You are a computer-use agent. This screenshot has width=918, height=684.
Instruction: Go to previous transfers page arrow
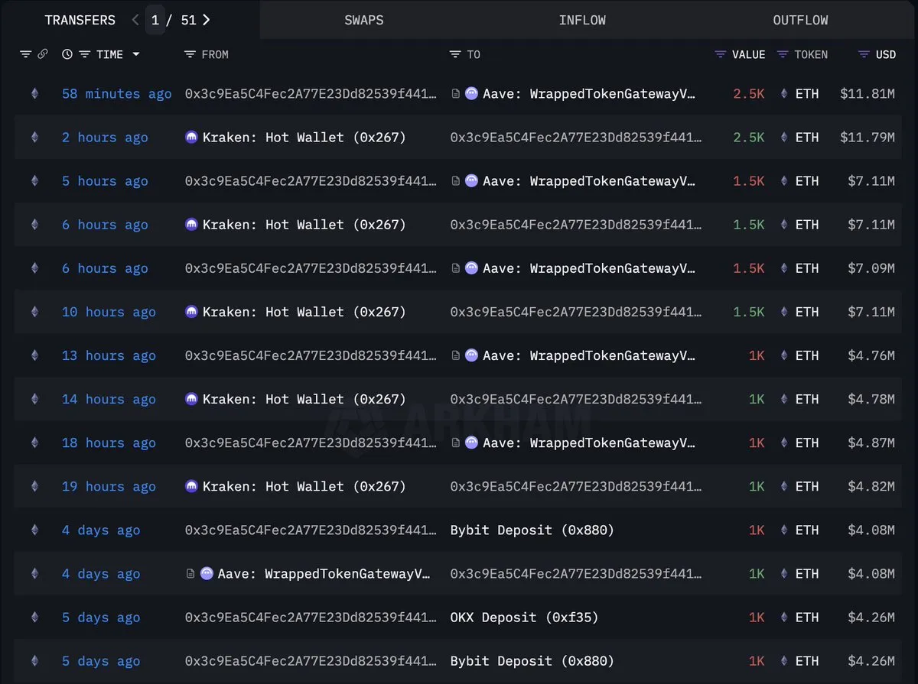135,20
